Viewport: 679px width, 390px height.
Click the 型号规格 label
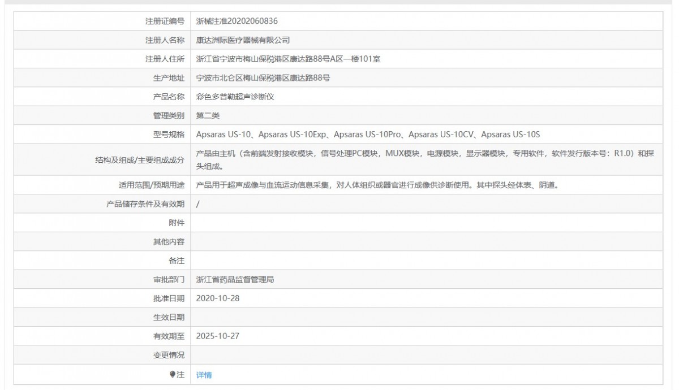pos(169,134)
